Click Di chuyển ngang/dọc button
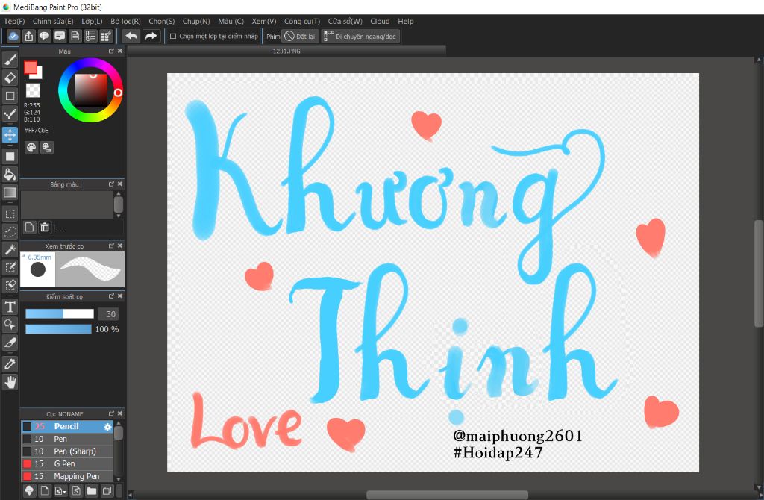The height and width of the screenshot is (500, 764). [x=360, y=36]
